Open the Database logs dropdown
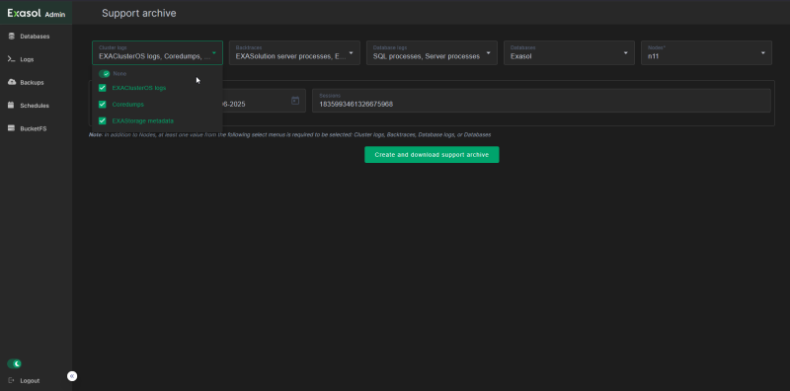The height and width of the screenshot is (391, 790). tap(432, 53)
